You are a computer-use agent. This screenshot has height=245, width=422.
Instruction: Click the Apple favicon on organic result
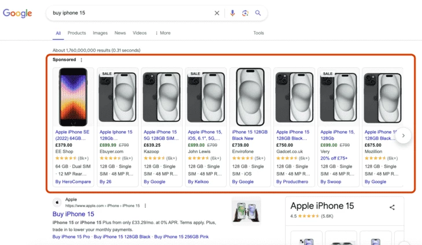[57, 202]
